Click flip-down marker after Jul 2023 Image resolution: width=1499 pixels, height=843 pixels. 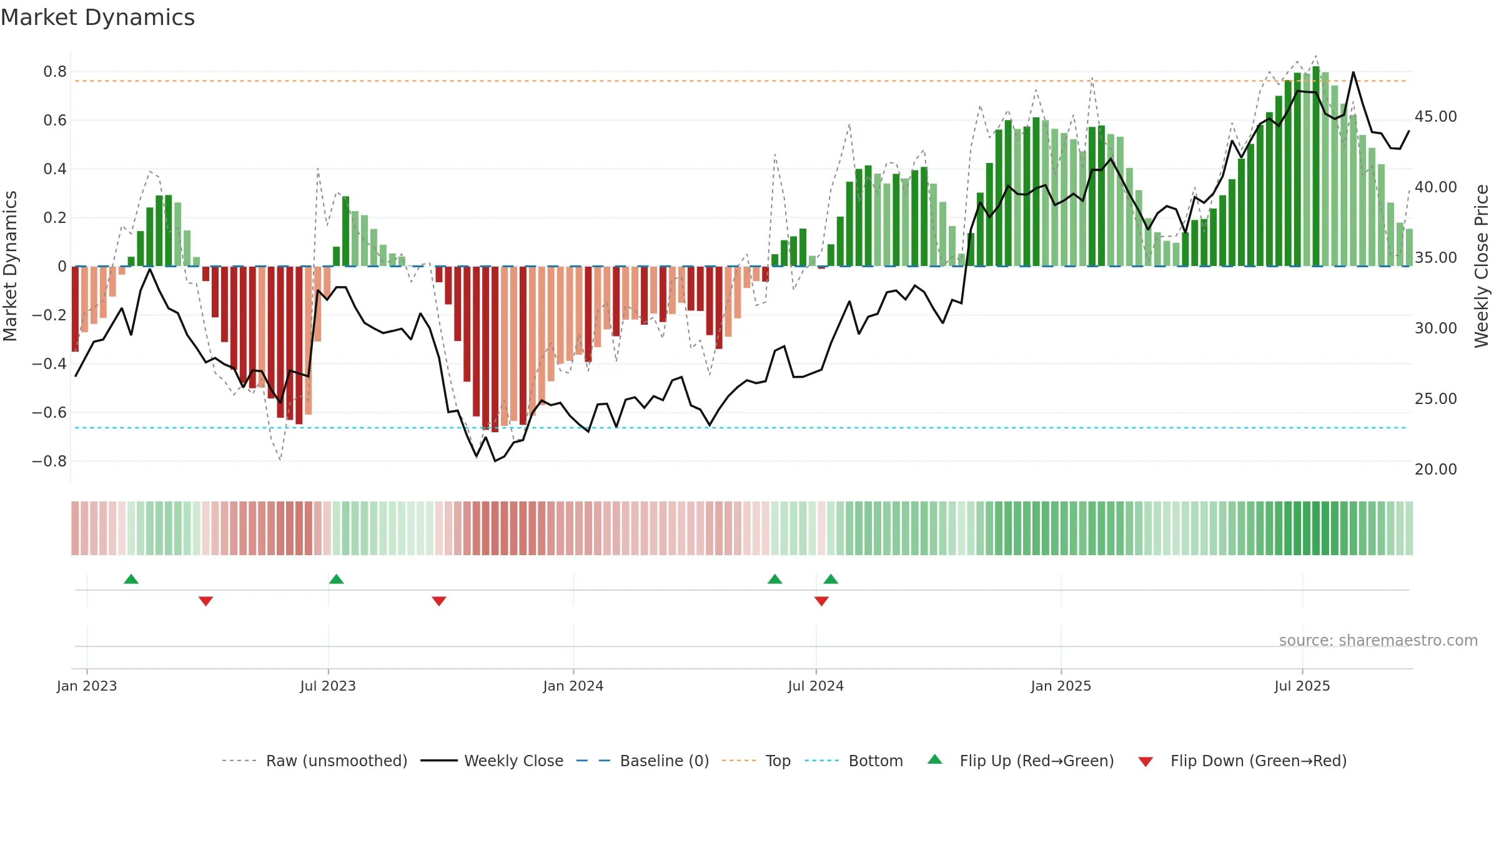coord(439,601)
